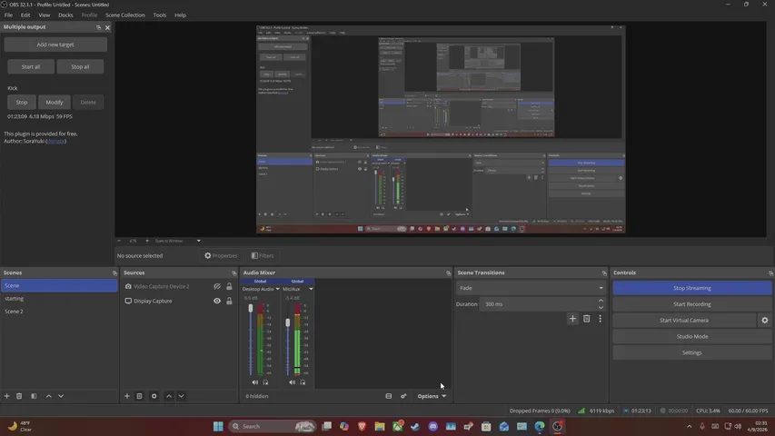Image resolution: width=775 pixels, height=436 pixels.
Task: Modify the Kick output target
Action: 55,103
